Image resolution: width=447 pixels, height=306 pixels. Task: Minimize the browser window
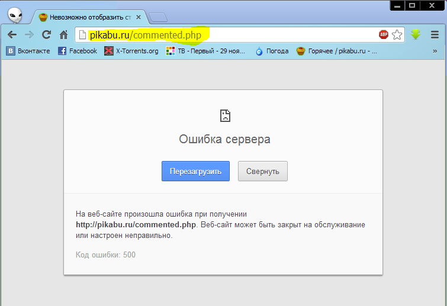pyautogui.click(x=397, y=5)
